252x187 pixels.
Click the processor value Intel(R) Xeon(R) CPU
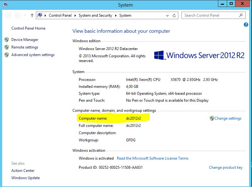tap(143, 80)
